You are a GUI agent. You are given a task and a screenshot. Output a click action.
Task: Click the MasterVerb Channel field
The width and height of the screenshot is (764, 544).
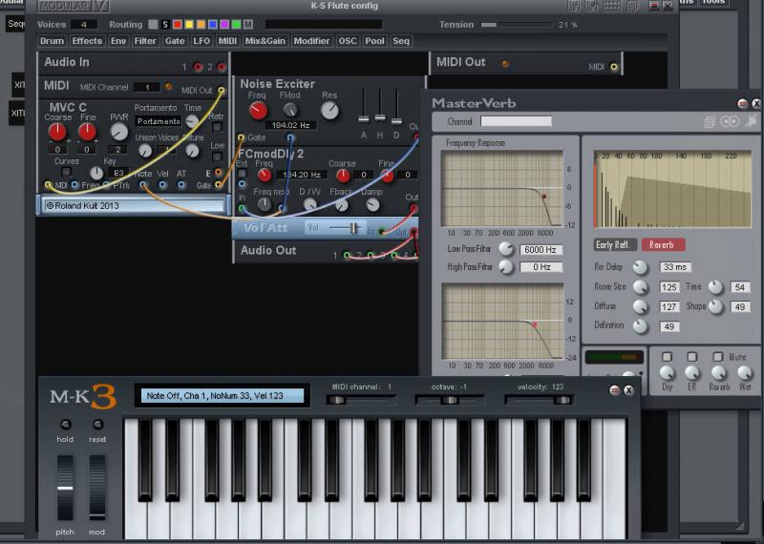tap(516, 121)
